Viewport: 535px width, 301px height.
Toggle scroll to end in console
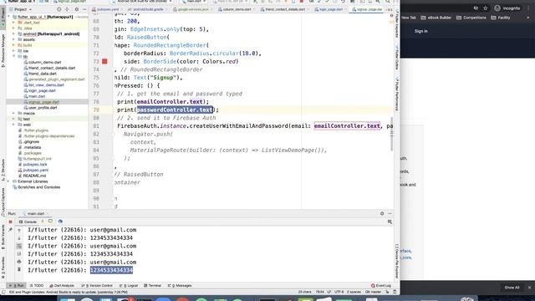coord(19,254)
